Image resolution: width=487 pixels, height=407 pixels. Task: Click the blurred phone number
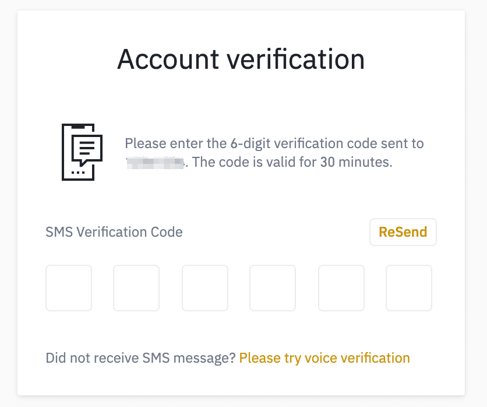156,162
